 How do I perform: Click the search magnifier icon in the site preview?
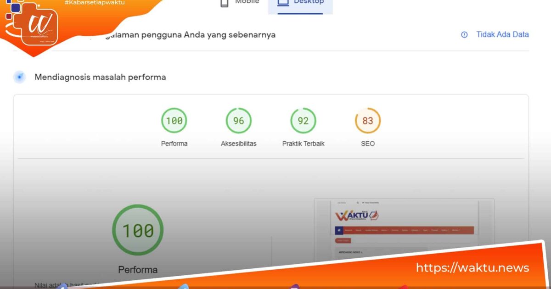click(x=358, y=203)
